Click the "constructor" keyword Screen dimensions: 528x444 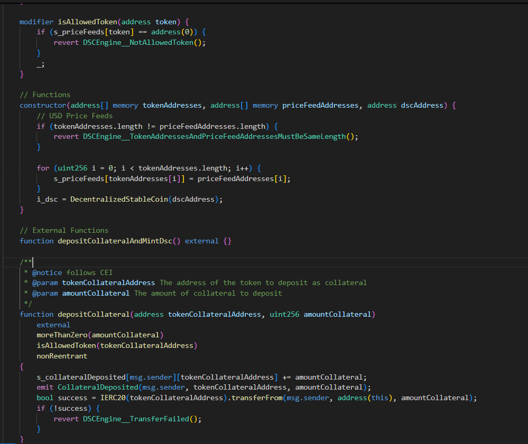coord(43,106)
